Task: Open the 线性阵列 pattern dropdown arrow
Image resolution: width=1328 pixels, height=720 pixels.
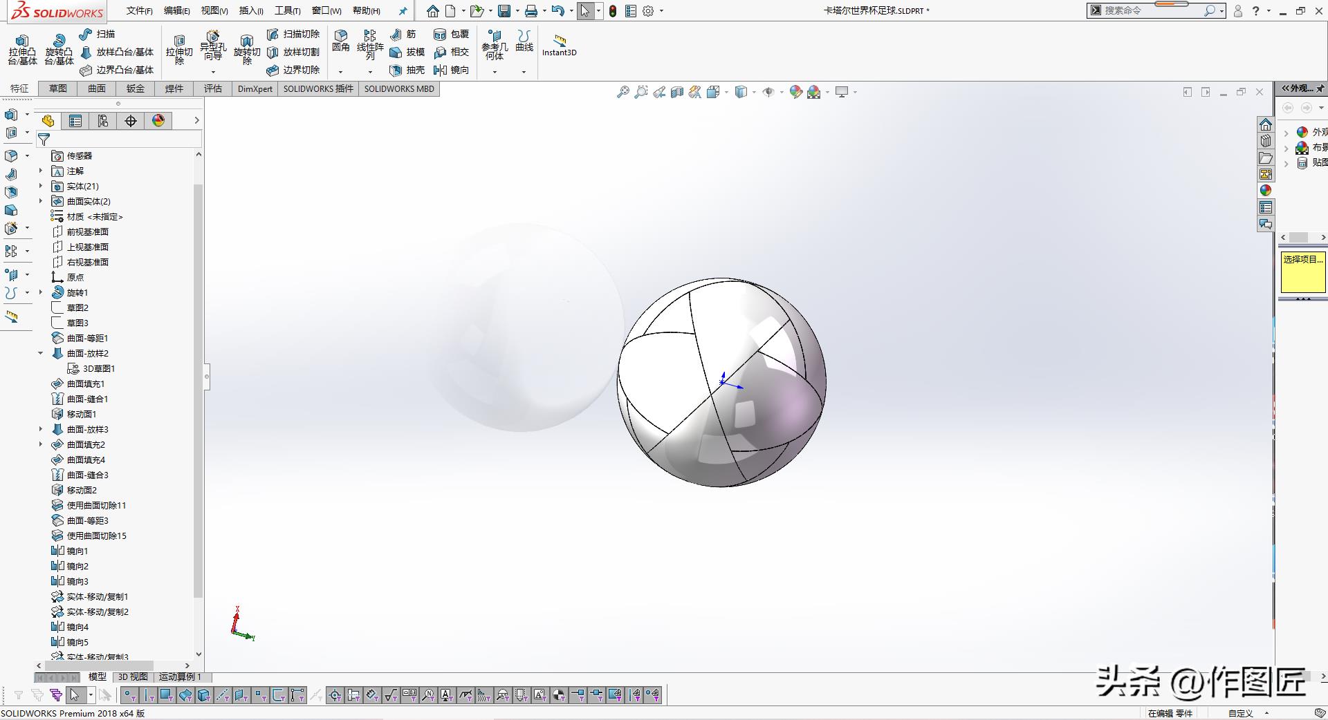Action: coord(370,72)
